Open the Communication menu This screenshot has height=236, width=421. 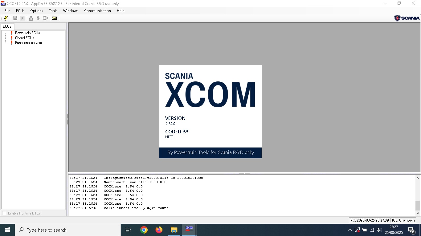[97, 11]
